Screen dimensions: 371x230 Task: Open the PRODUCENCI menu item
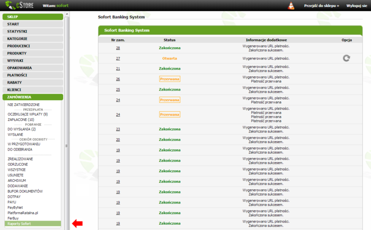(33, 46)
